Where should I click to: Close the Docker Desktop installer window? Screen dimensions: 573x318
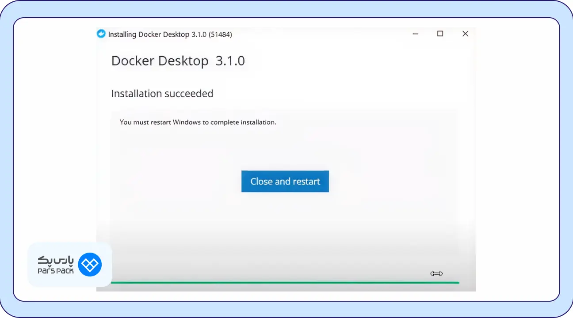click(x=465, y=34)
